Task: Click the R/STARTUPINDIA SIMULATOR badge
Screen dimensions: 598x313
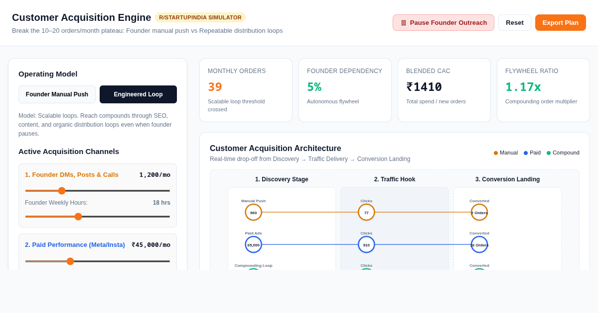Action: (200, 17)
